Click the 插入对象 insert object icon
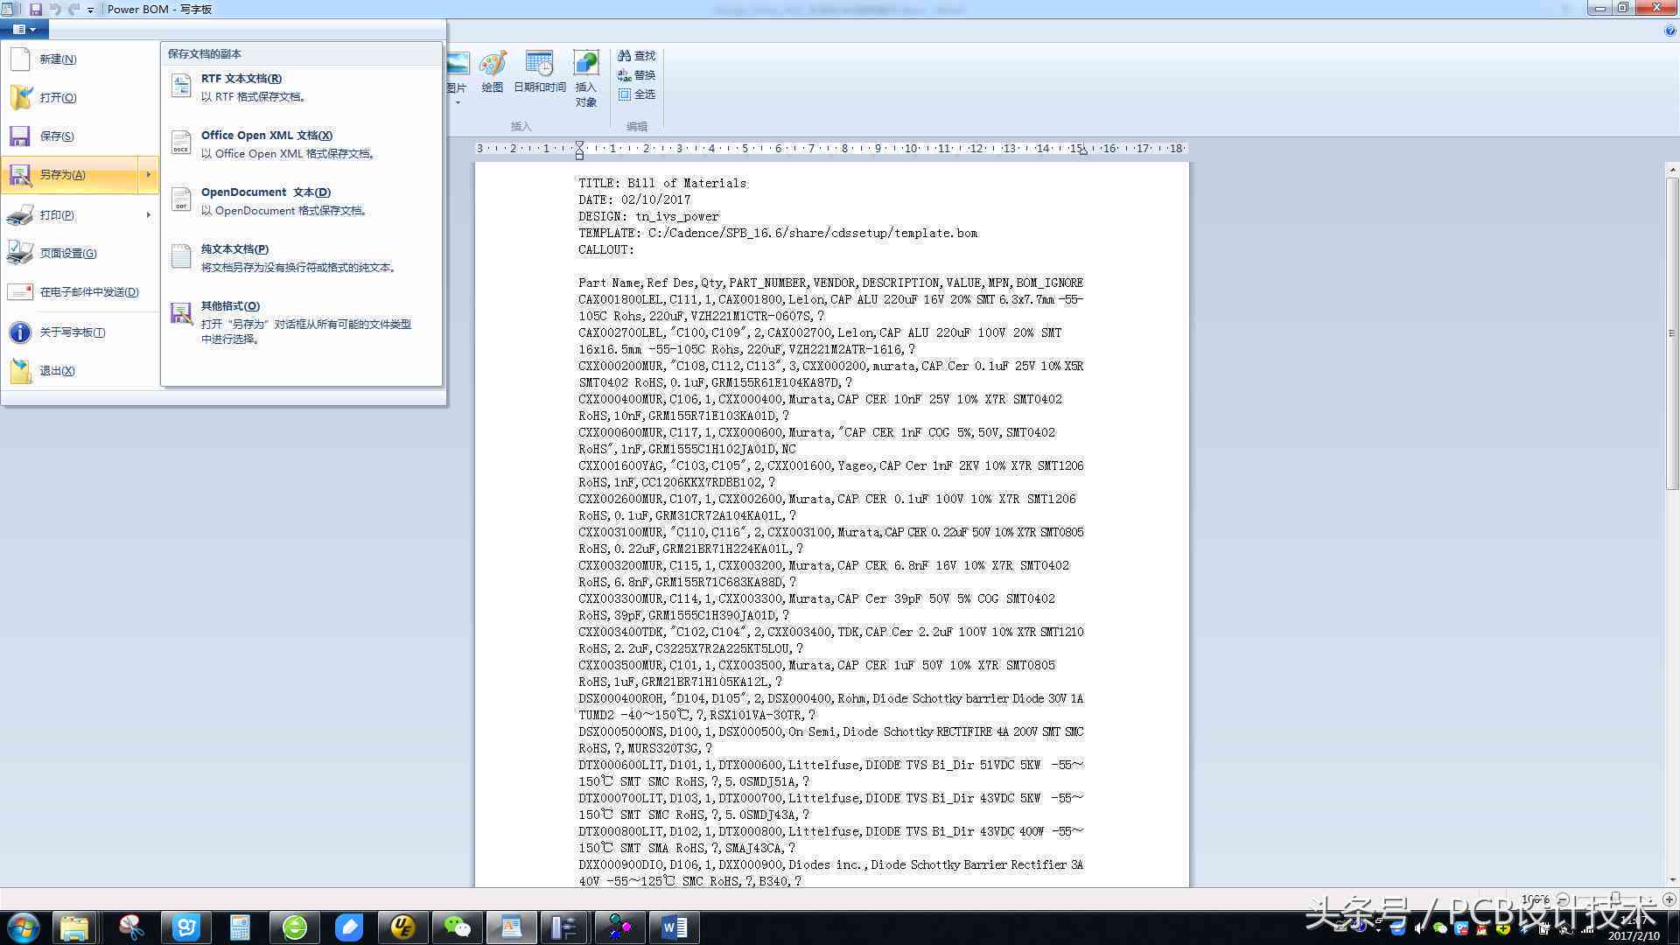The image size is (1680, 945). pos(585,79)
